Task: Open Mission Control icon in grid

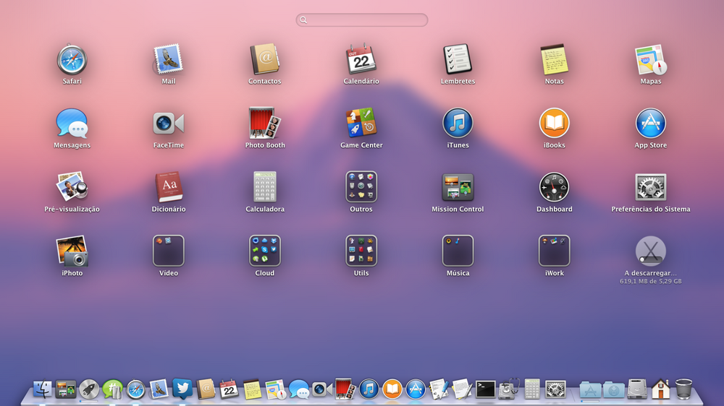Action: pyautogui.click(x=458, y=187)
